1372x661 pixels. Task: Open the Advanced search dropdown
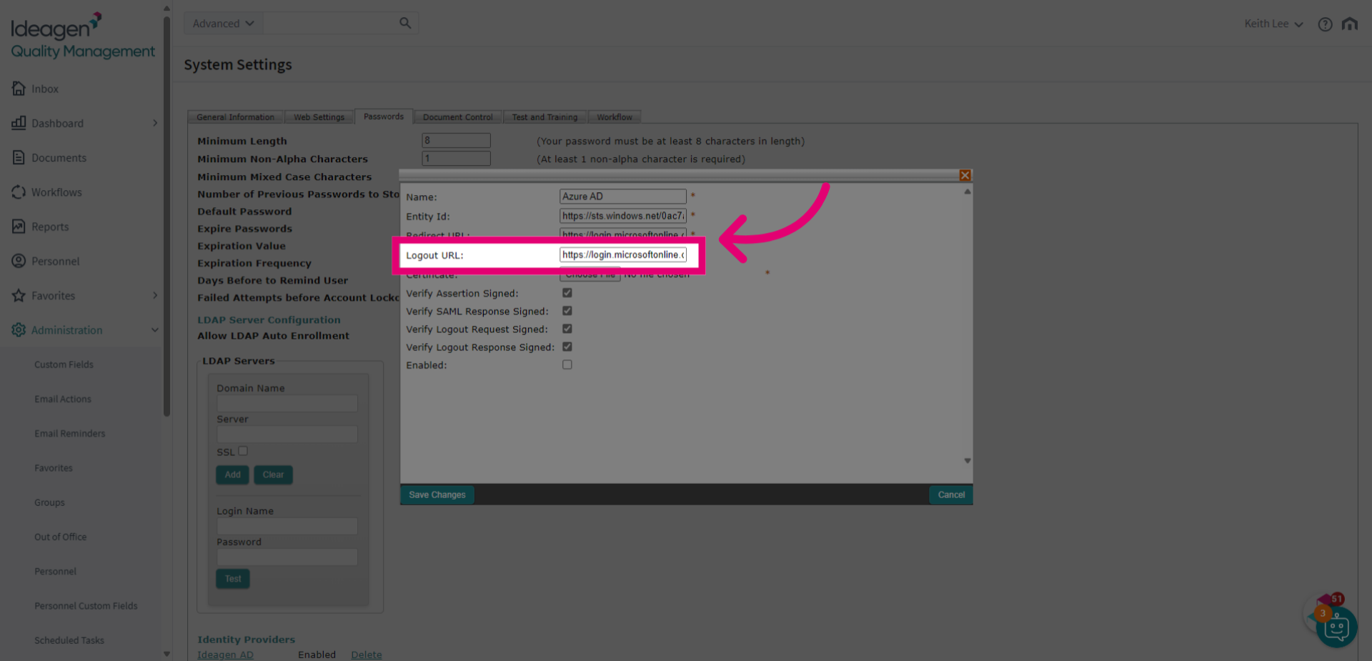point(223,24)
